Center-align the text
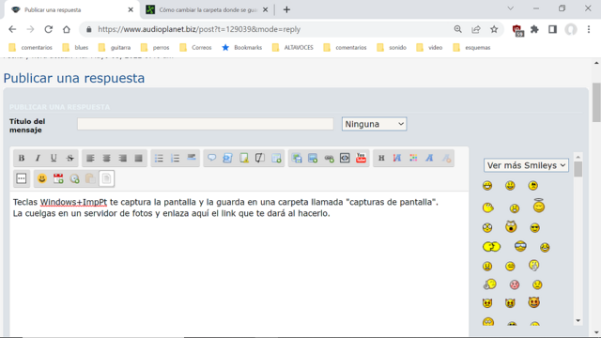The image size is (601, 338). [106, 158]
